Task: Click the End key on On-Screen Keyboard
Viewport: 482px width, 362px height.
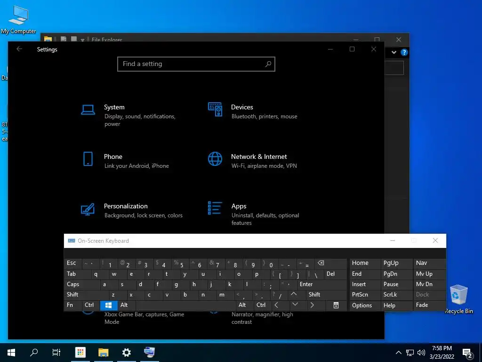Action: (x=365, y=274)
